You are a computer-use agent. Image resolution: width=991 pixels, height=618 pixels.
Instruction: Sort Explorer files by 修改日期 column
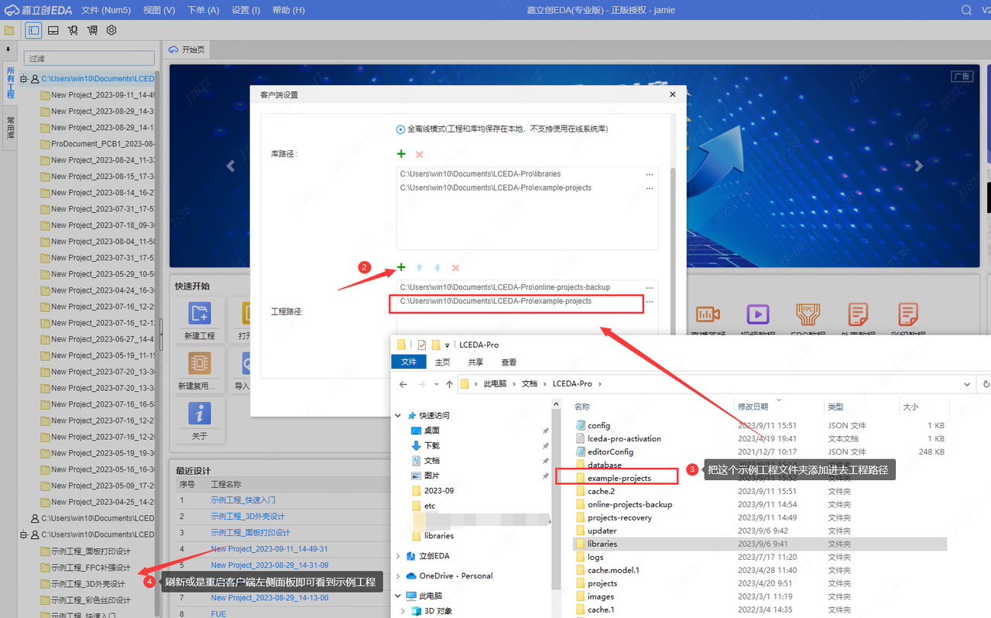(753, 407)
